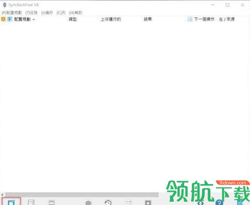Click the stop square icon in bottom toolbar

148,203
